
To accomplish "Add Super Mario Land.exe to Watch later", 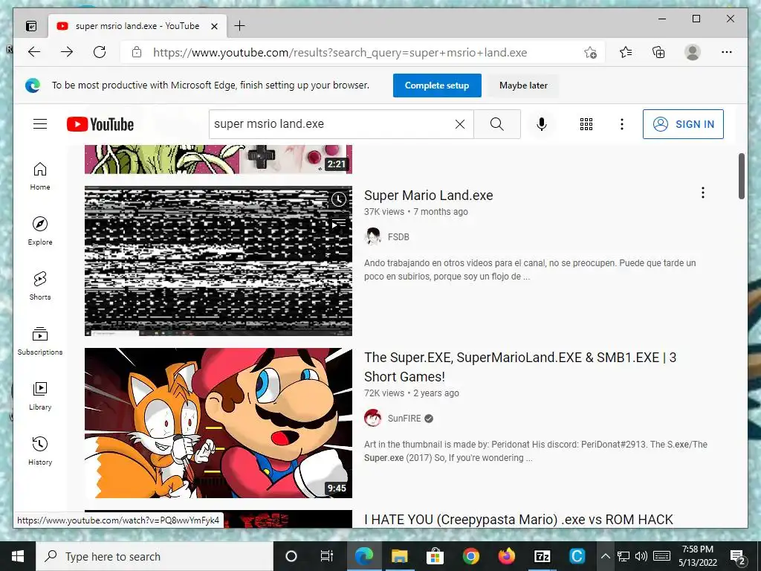I will click(339, 199).
